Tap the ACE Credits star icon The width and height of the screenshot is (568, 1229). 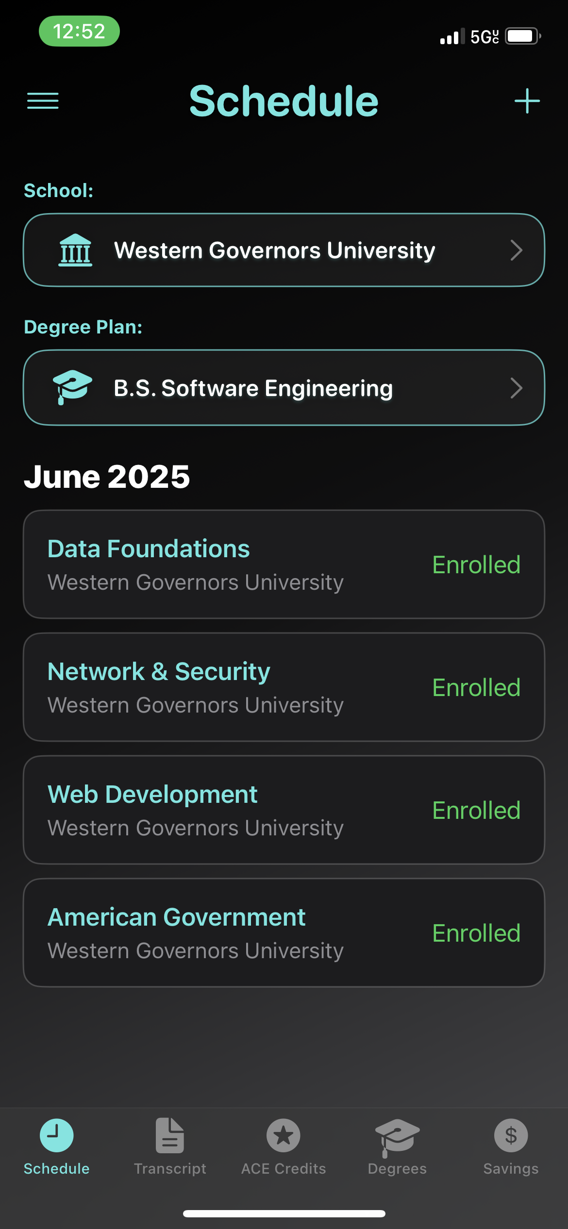tap(284, 1135)
